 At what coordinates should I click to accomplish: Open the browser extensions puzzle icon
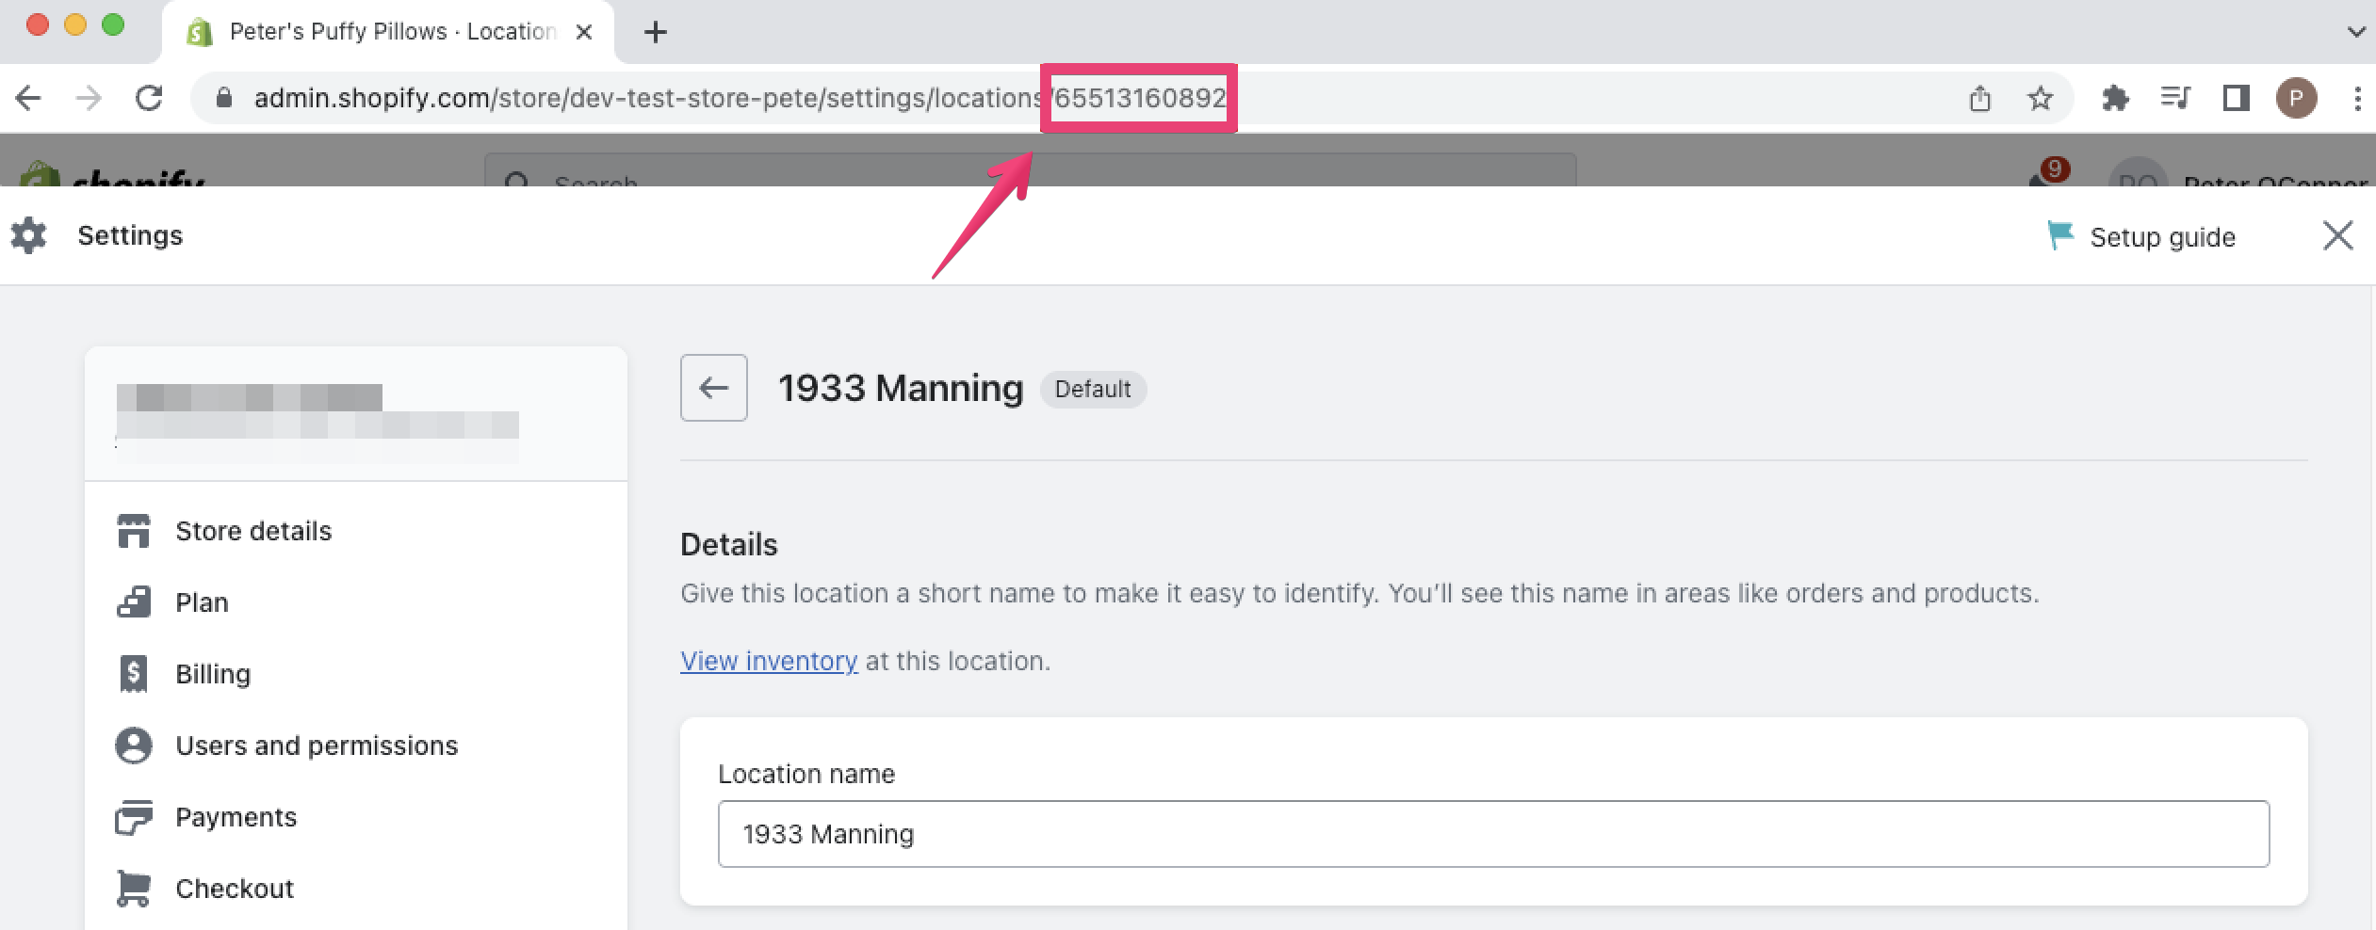click(2115, 98)
